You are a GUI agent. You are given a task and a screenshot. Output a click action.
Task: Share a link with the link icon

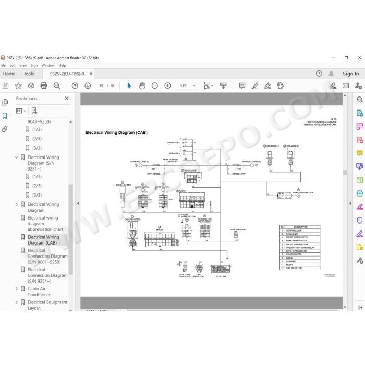pos(333,86)
